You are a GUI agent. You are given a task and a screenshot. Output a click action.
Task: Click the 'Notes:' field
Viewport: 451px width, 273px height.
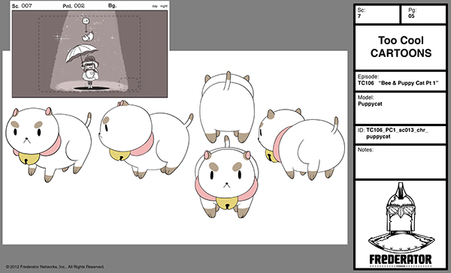point(401,162)
